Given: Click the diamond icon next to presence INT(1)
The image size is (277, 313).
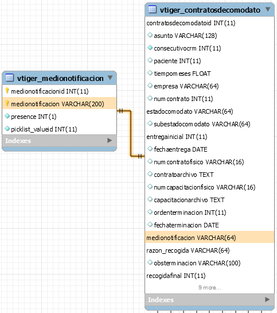Looking at the screenshot, I should [x=7, y=116].
